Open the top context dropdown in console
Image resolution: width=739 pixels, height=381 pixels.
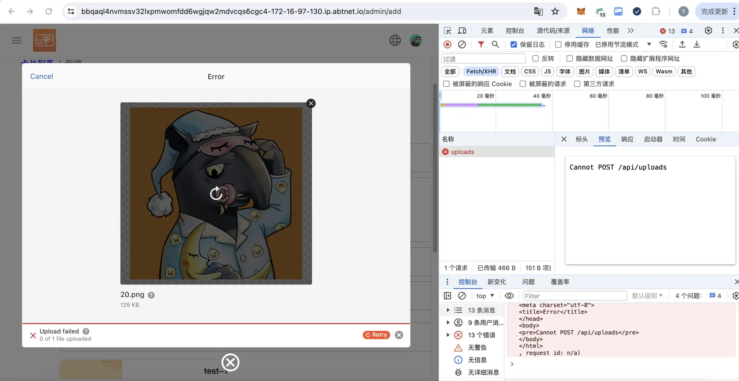point(485,296)
